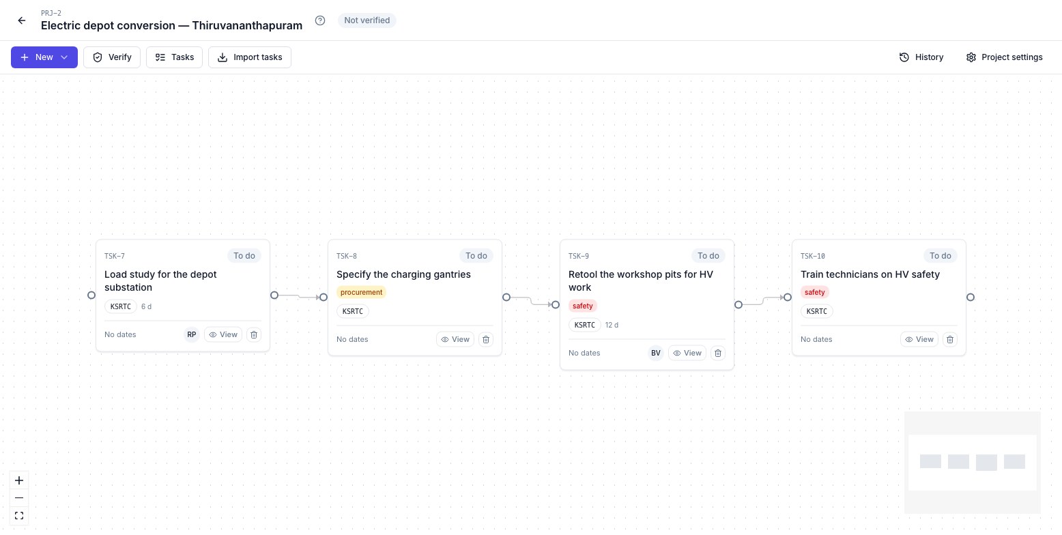This screenshot has height=535, width=1062.
Task: Click the KSRTC chip on TSK-7
Action: pos(121,306)
